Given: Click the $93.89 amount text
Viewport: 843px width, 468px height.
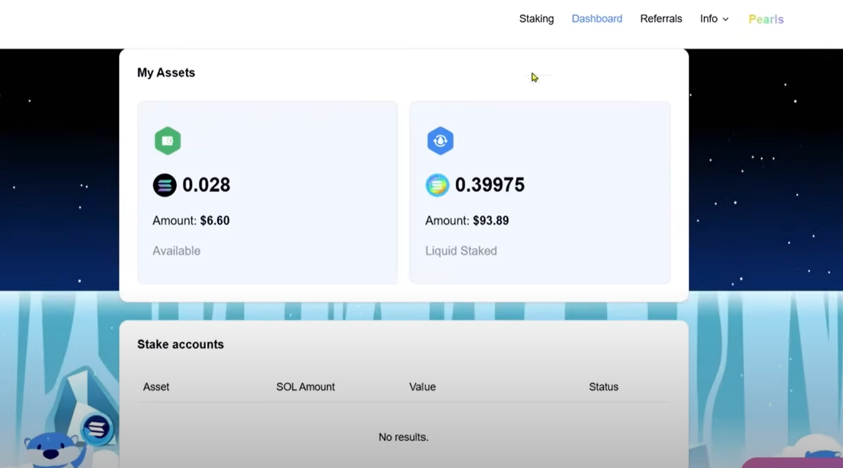Looking at the screenshot, I should 490,220.
